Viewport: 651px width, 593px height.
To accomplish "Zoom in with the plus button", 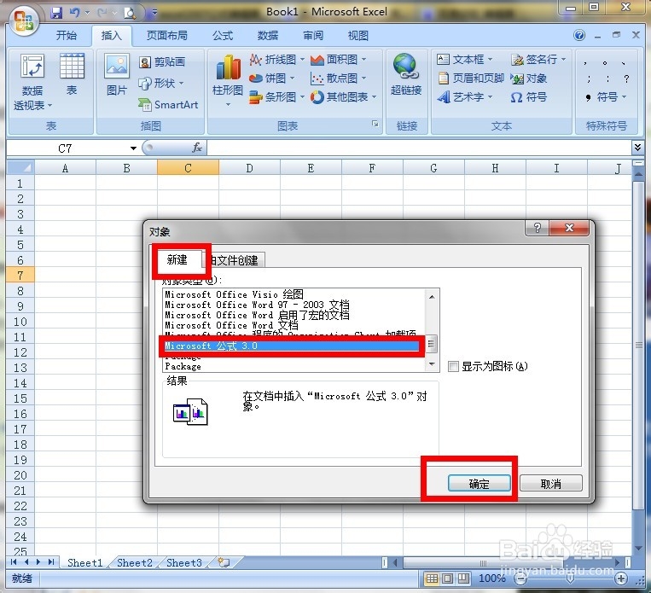I will pyautogui.click(x=620, y=578).
